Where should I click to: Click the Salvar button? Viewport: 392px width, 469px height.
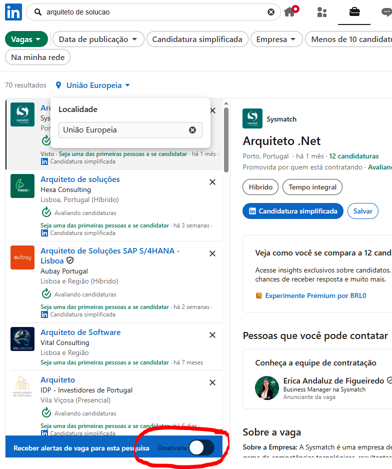coord(363,211)
